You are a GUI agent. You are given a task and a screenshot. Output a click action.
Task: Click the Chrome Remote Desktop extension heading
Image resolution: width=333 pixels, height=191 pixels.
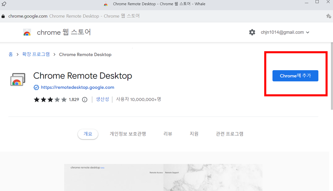pyautogui.click(x=83, y=76)
